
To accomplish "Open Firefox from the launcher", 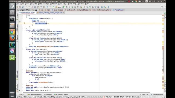I will (12, 38).
